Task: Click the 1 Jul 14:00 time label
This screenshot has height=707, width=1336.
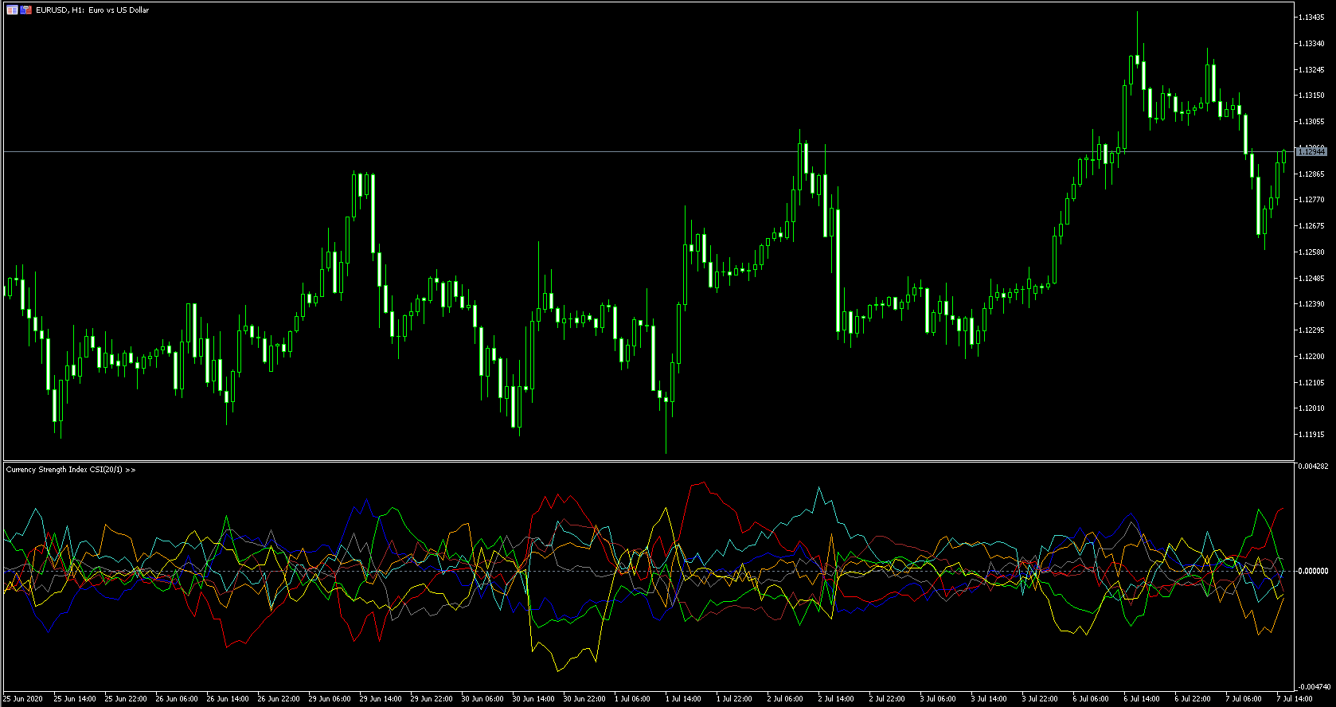Action: tap(686, 699)
